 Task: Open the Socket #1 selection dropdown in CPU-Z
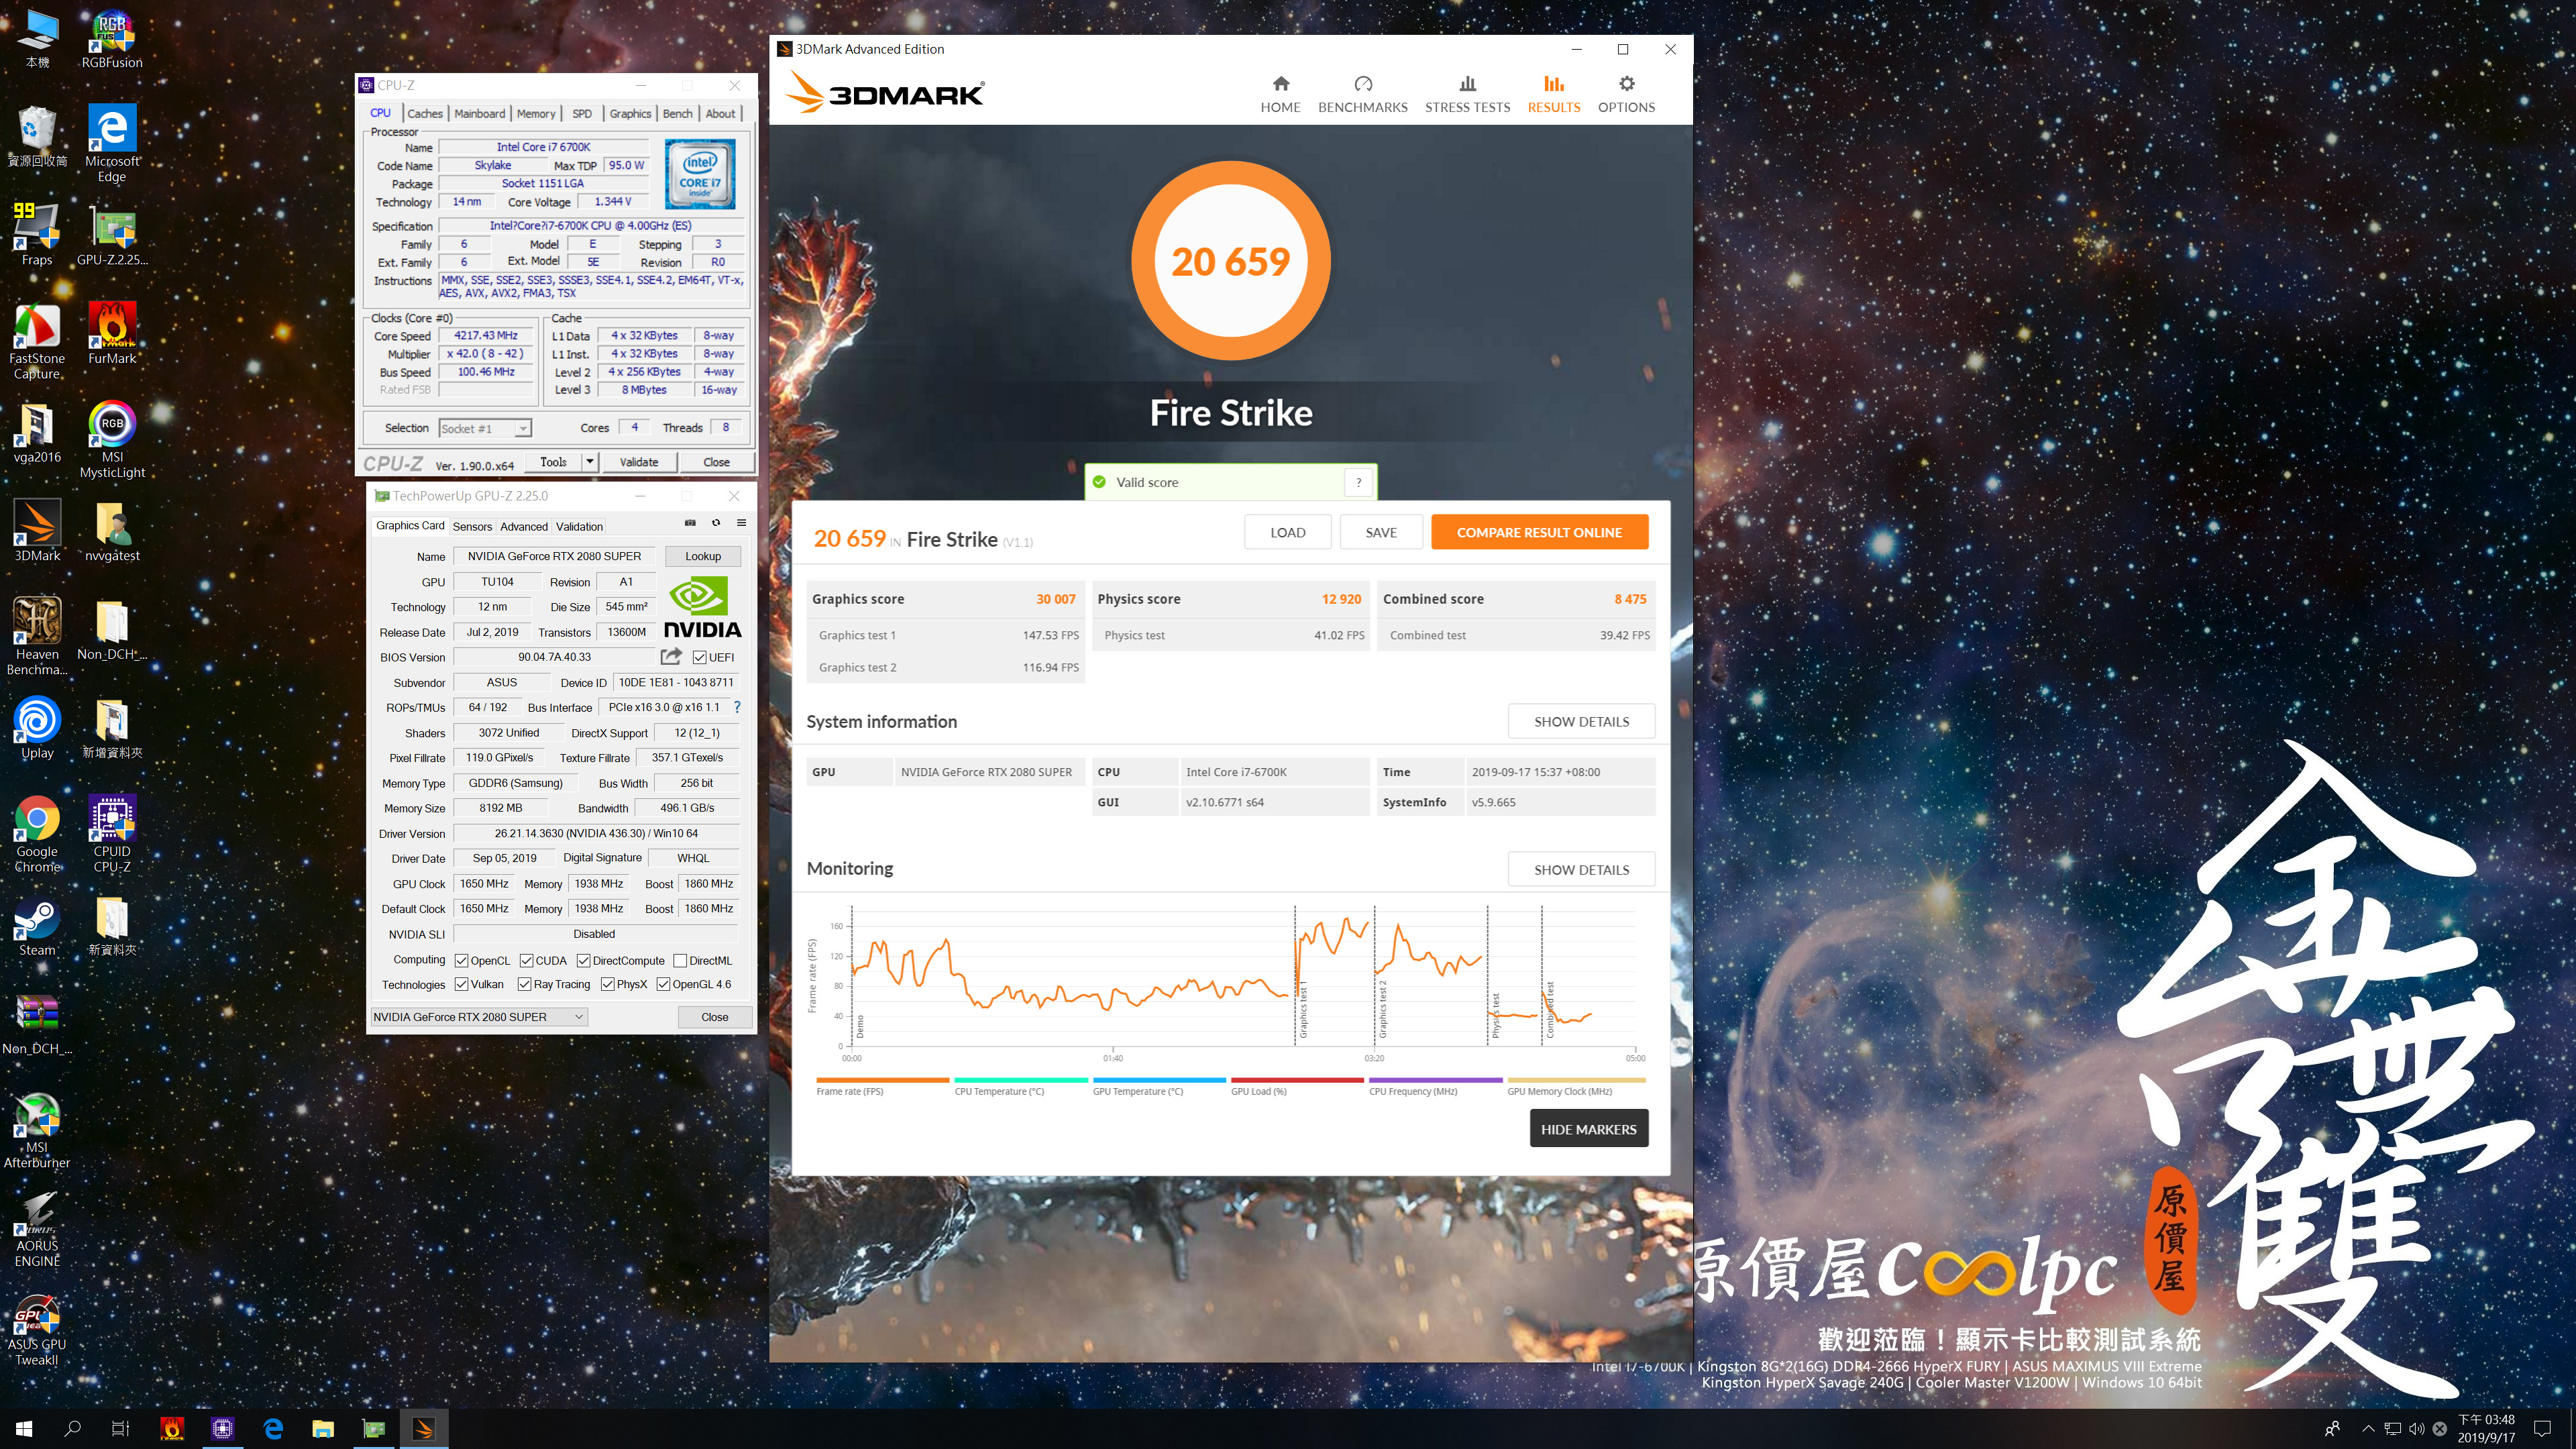point(485,428)
